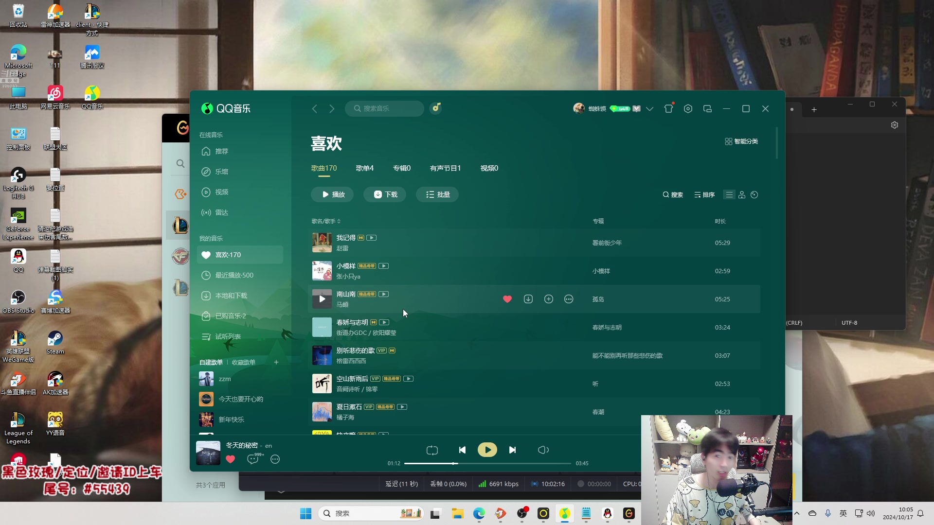The width and height of the screenshot is (934, 525).
Task: Skip to next track
Action: point(512,450)
